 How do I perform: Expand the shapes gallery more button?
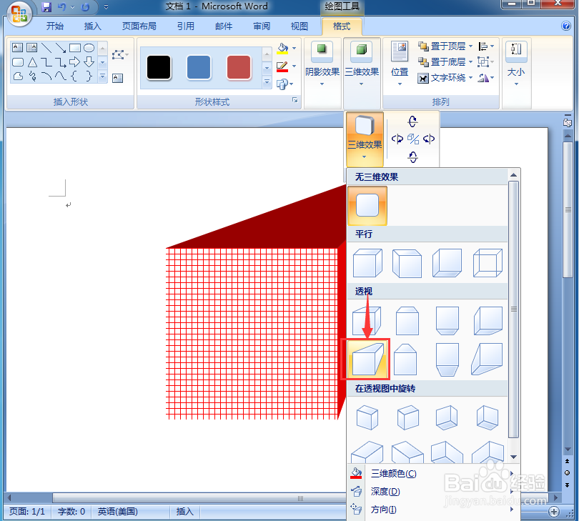point(103,76)
